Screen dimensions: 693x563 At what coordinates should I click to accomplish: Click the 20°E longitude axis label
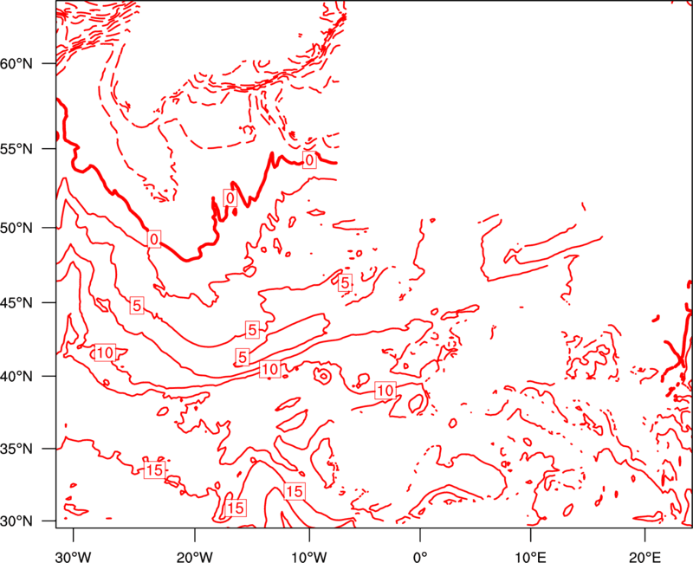pos(644,557)
